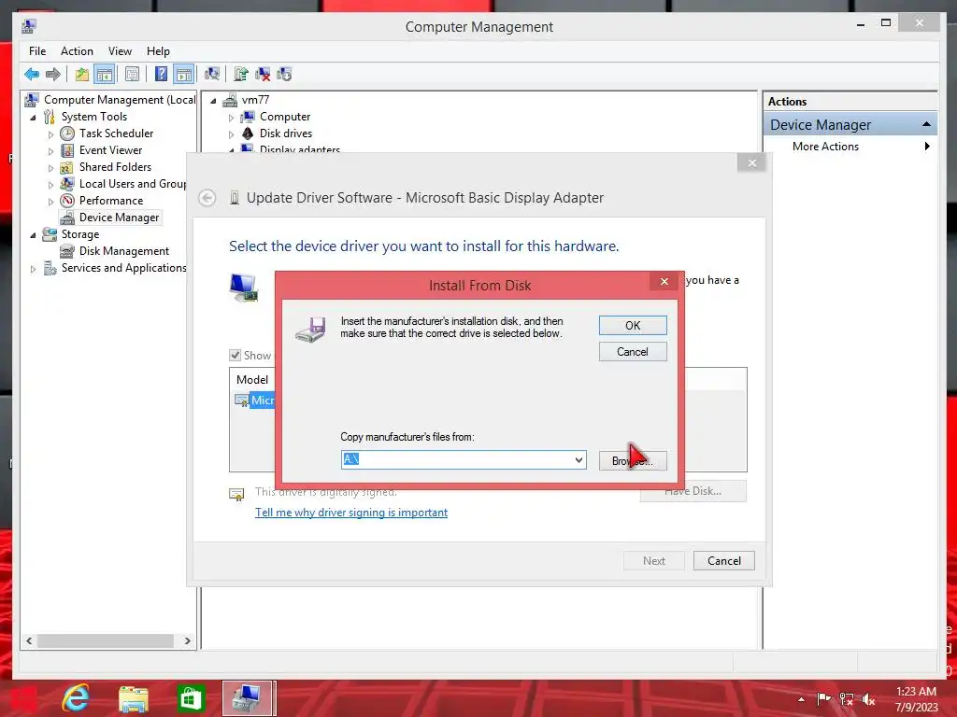Click the Up one level folder icon

pos(82,75)
